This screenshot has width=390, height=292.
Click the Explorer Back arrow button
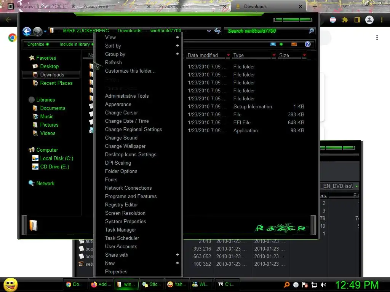pyautogui.click(x=27, y=31)
